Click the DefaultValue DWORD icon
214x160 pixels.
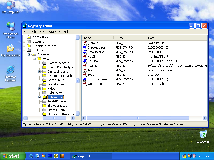pos(85,52)
